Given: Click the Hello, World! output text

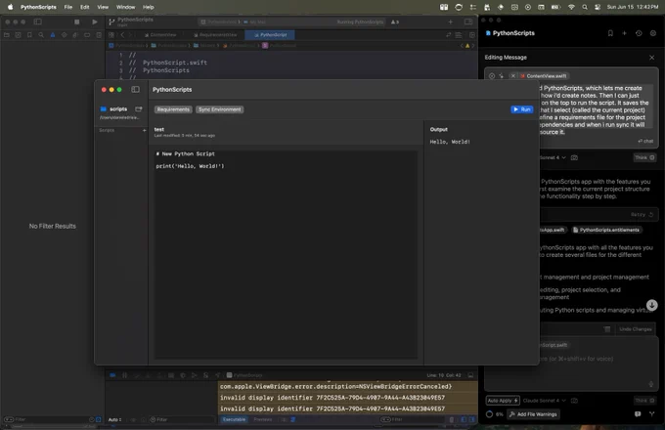Looking at the screenshot, I should point(450,142).
